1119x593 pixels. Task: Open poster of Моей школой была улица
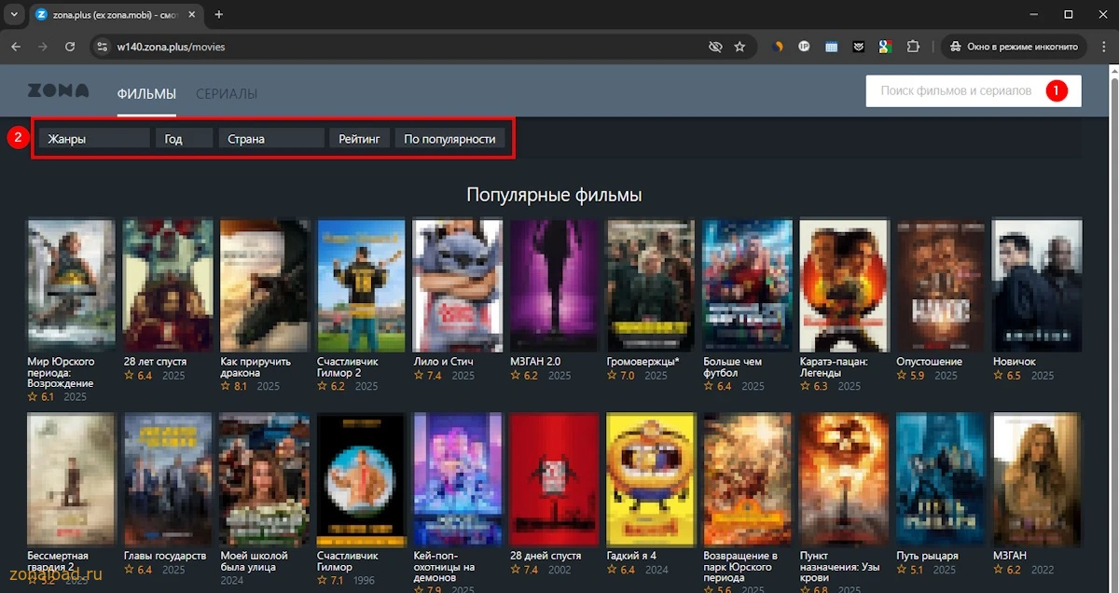click(265, 479)
